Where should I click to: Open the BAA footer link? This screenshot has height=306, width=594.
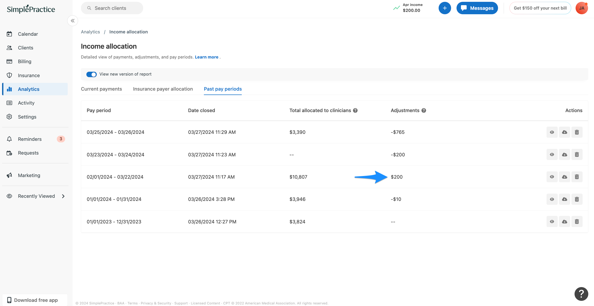point(121,303)
